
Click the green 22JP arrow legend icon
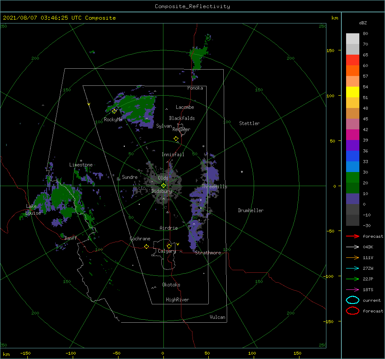[x=352, y=279]
